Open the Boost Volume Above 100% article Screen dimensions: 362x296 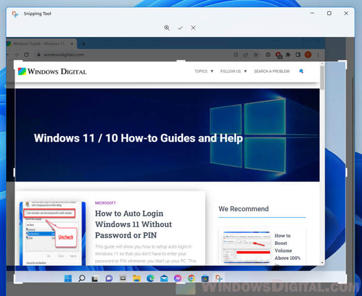(x=288, y=246)
